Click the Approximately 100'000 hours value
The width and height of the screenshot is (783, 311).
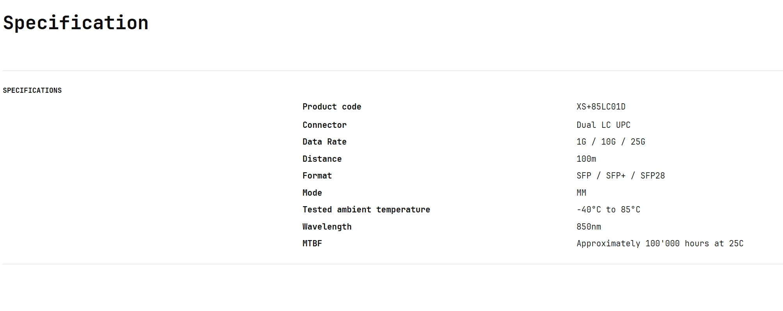[660, 244]
